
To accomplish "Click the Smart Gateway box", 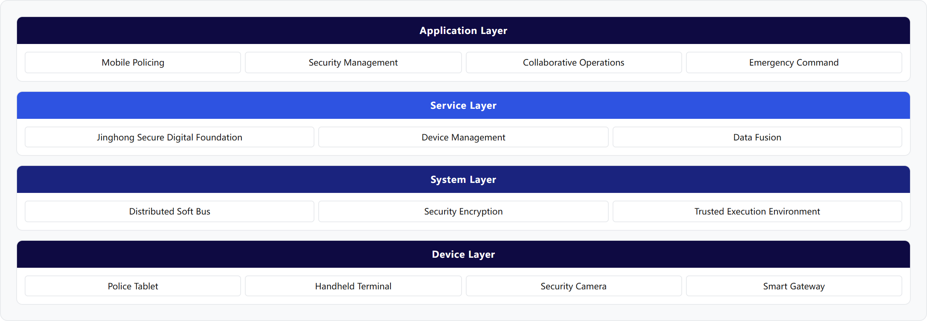I will click(x=794, y=286).
